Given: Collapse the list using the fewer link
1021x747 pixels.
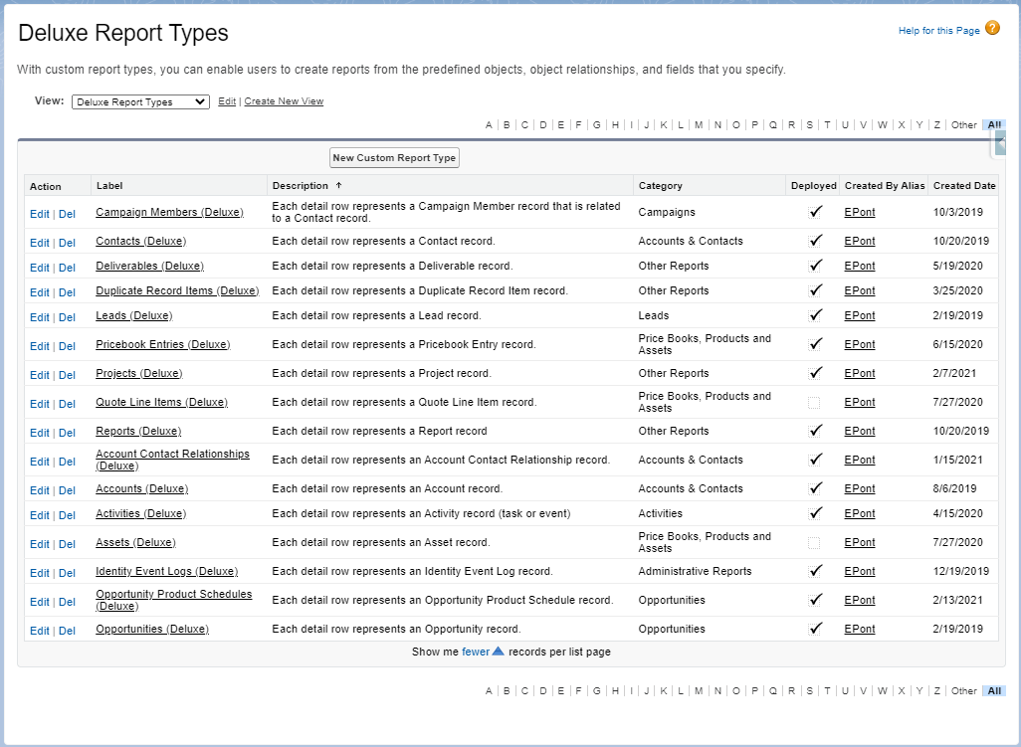Looking at the screenshot, I should pos(477,652).
